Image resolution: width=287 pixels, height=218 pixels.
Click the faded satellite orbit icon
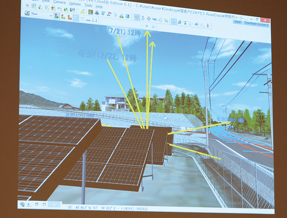(160, 20)
